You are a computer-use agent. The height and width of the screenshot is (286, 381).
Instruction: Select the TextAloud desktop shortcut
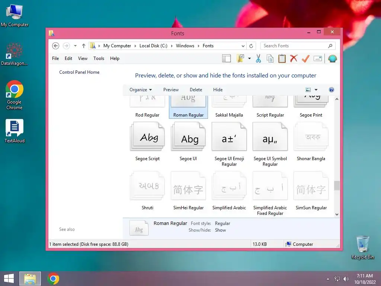(x=15, y=131)
